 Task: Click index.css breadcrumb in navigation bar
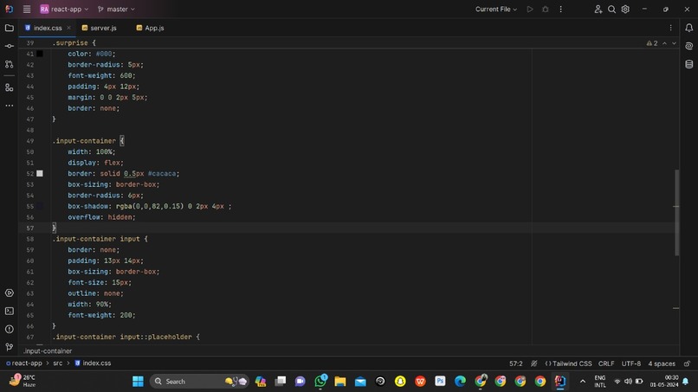(93, 363)
